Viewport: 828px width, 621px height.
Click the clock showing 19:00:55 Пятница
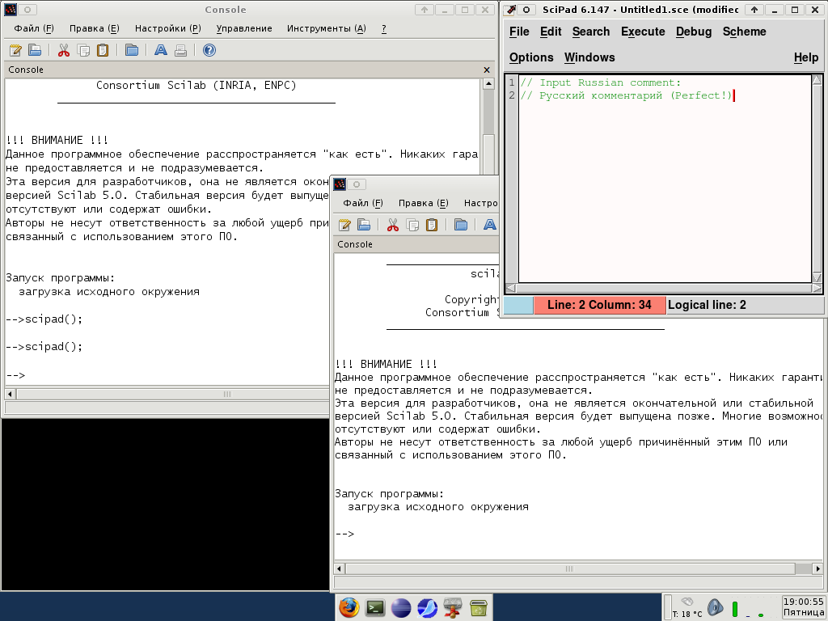click(803, 607)
